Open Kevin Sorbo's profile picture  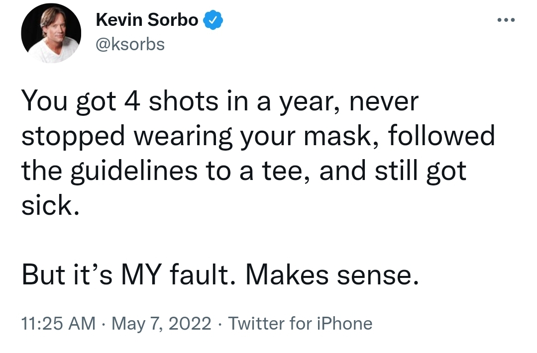pyautogui.click(x=51, y=33)
